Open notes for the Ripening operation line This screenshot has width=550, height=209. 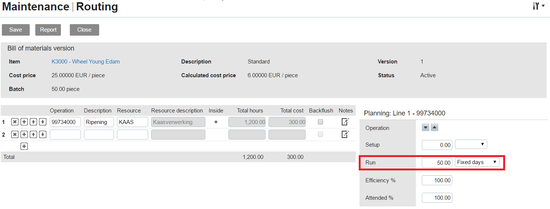[345, 122]
